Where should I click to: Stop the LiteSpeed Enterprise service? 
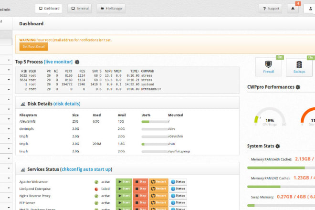141,189
